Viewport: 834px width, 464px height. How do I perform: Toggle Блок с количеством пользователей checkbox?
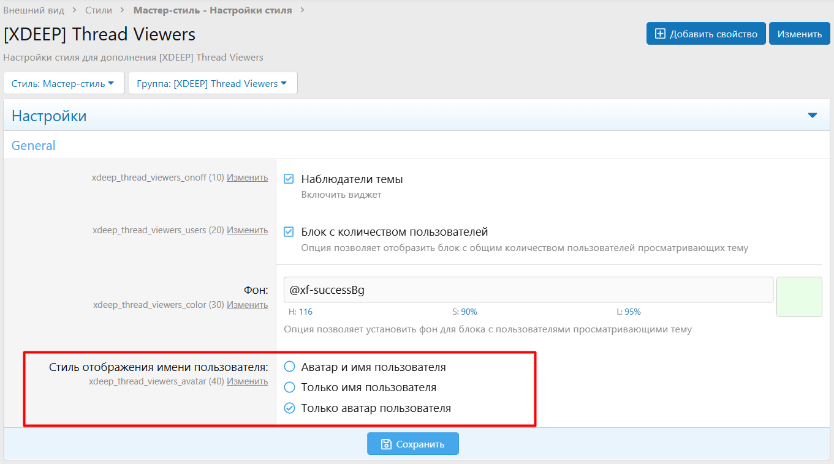[x=289, y=232]
